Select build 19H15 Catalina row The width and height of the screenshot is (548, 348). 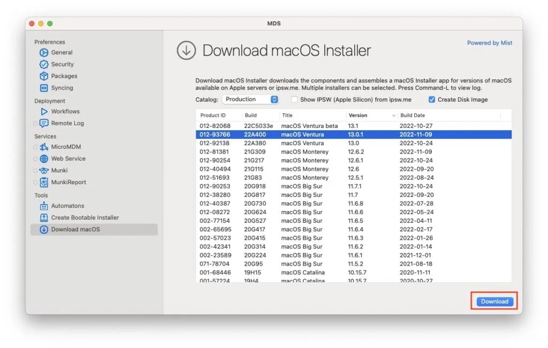(x=353, y=273)
